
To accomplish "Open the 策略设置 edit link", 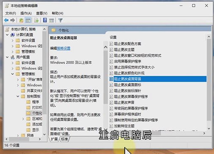I will tap(63, 48).
